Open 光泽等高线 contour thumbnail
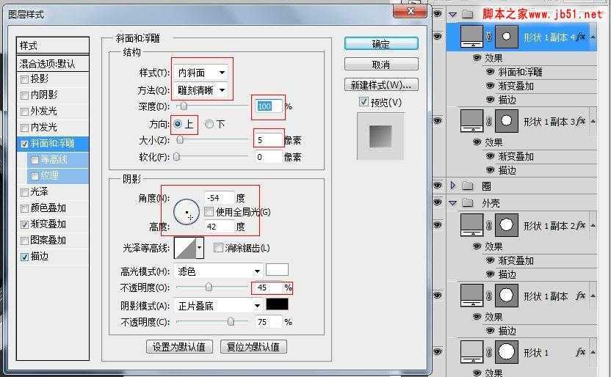 coord(185,248)
